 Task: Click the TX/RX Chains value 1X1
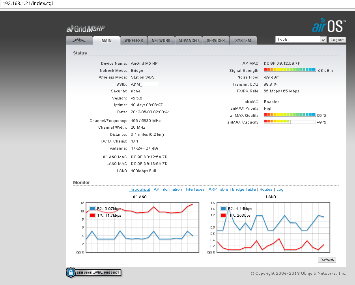point(135,141)
